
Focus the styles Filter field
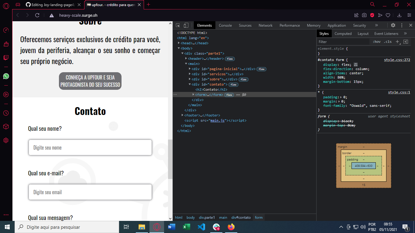pyautogui.click(x=343, y=42)
